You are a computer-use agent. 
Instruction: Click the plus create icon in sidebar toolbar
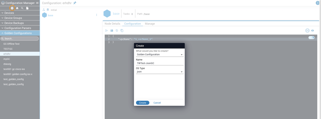(12, 8)
